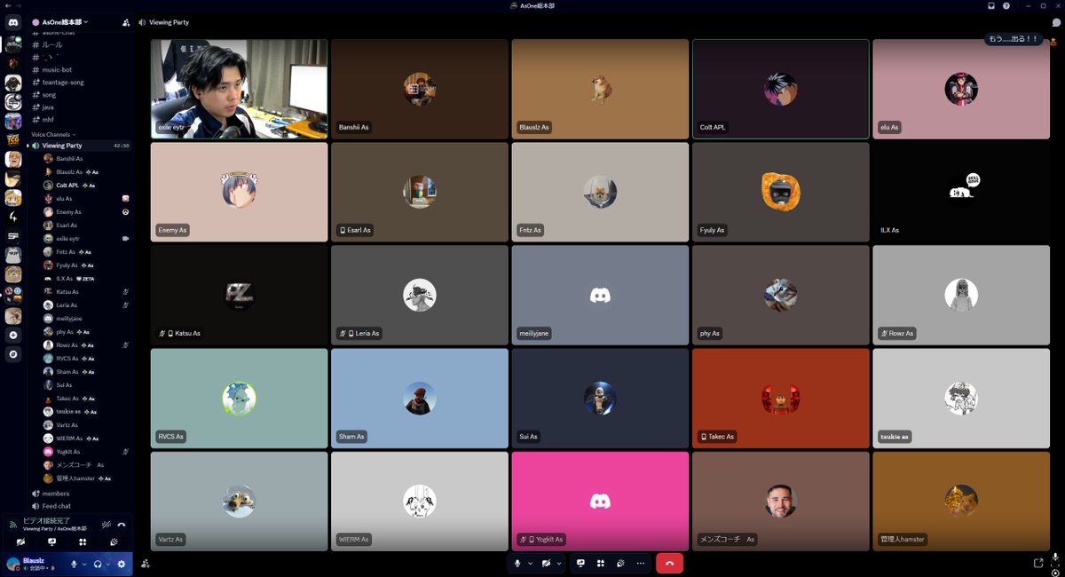Click red disconnect call button
Image resolution: width=1065 pixels, height=577 pixels.
[x=669, y=563]
